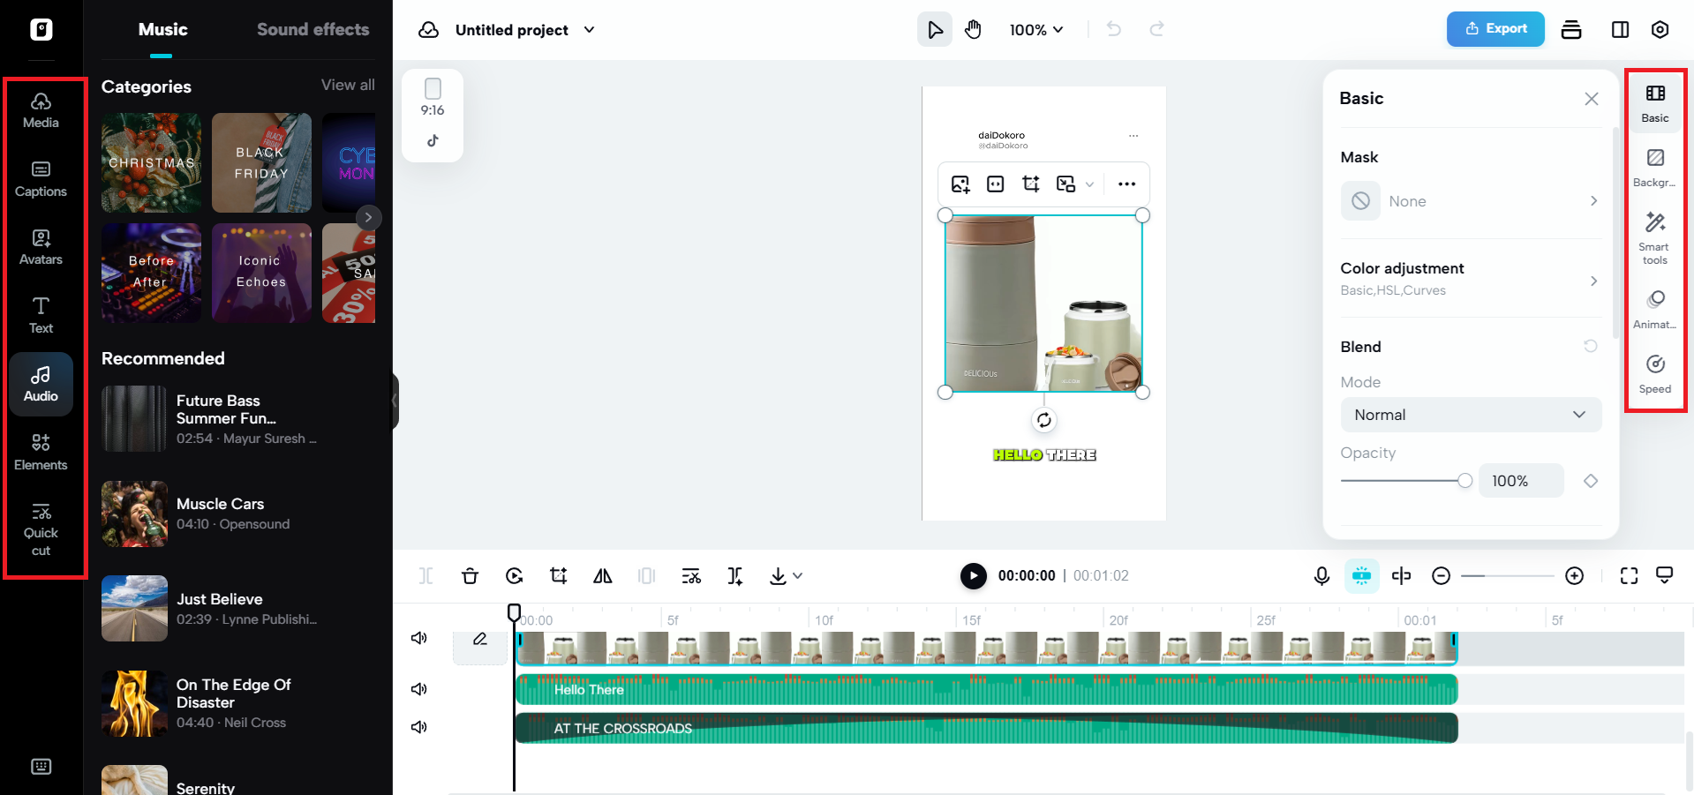Open keyboard shortcuts at sidebar bottom
1694x795 pixels.
41,767
